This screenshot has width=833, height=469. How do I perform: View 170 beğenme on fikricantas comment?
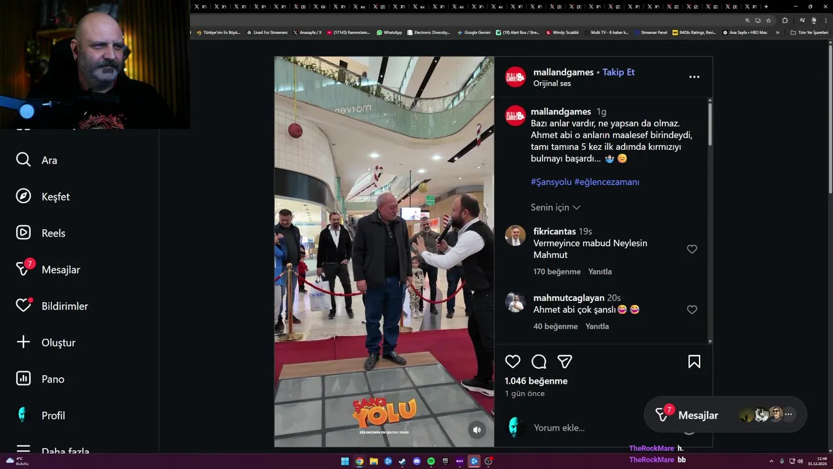coord(557,272)
